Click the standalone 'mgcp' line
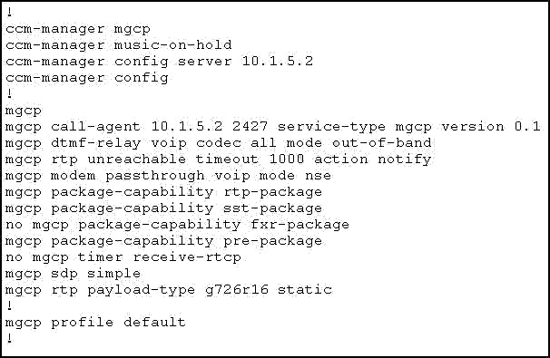This screenshot has width=550, height=358. point(24,111)
